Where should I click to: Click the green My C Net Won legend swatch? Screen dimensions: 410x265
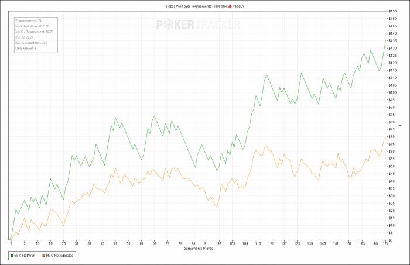point(12,256)
